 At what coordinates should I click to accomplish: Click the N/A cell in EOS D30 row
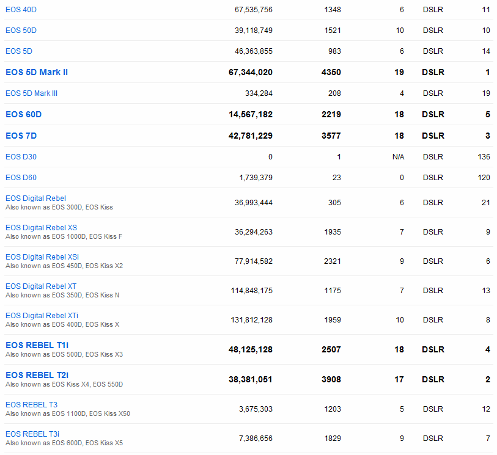point(398,157)
